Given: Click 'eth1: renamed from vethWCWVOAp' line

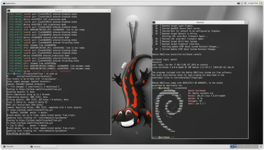Looking at the screenshot, I should point(40,63).
